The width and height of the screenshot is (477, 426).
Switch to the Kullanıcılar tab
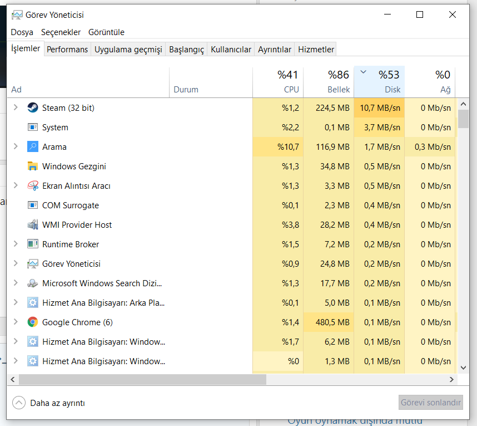tap(231, 50)
